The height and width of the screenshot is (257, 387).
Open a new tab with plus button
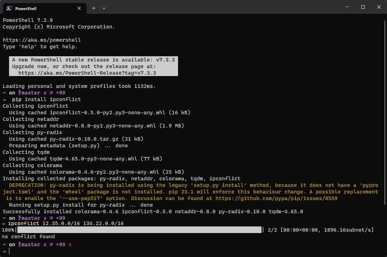coord(94,8)
